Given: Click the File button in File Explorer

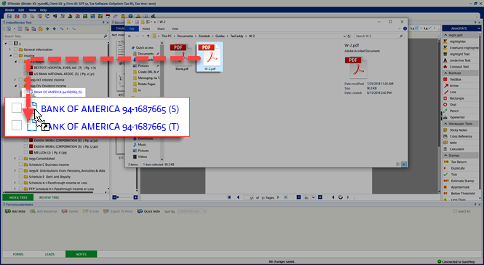Looking at the screenshot, I should click(x=132, y=28).
